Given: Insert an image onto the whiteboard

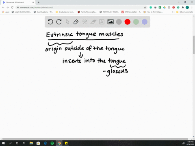Looking at the screenshot, I should point(110,22).
